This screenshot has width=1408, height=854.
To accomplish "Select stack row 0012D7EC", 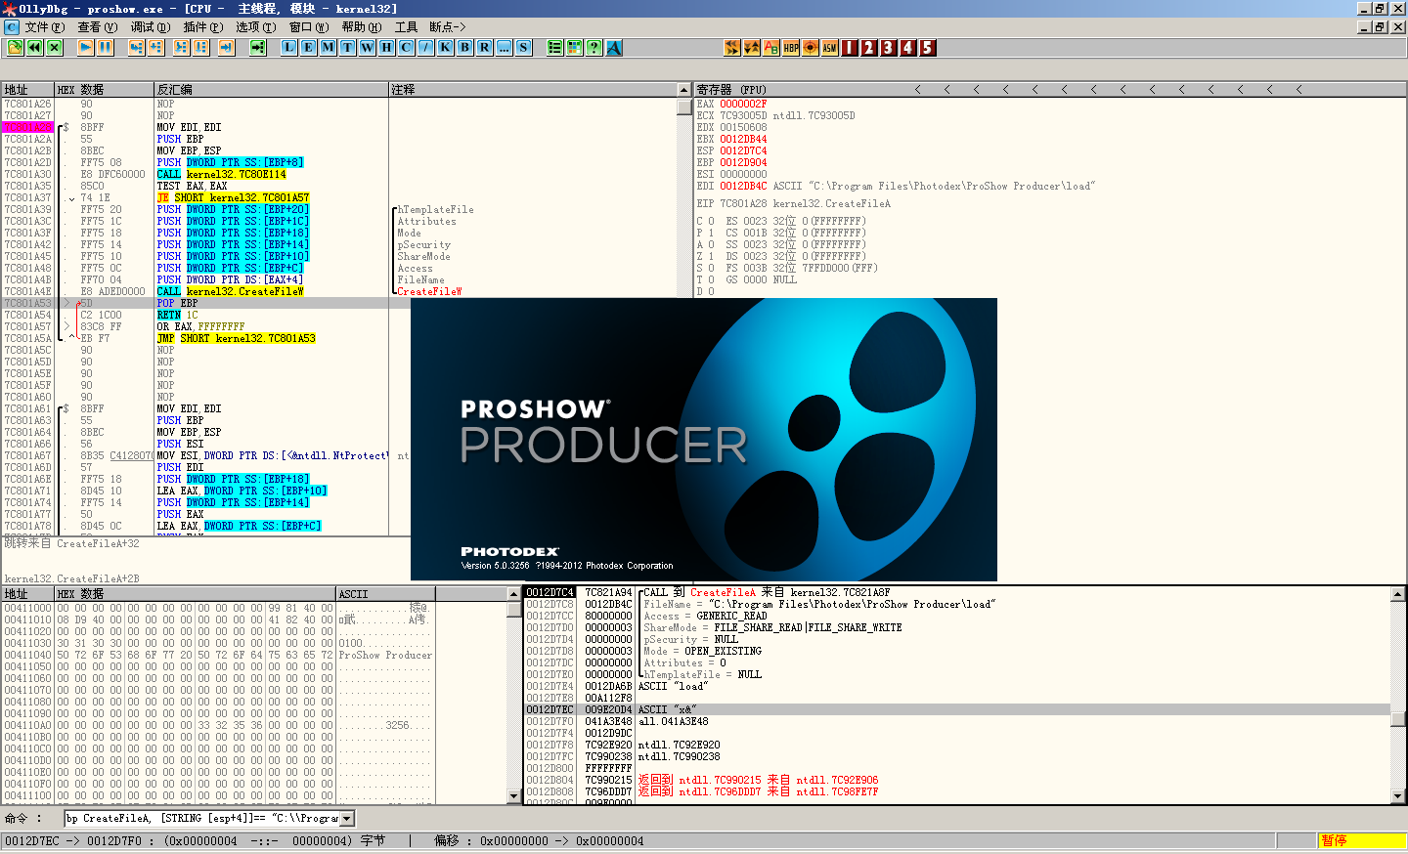I will tap(957, 709).
